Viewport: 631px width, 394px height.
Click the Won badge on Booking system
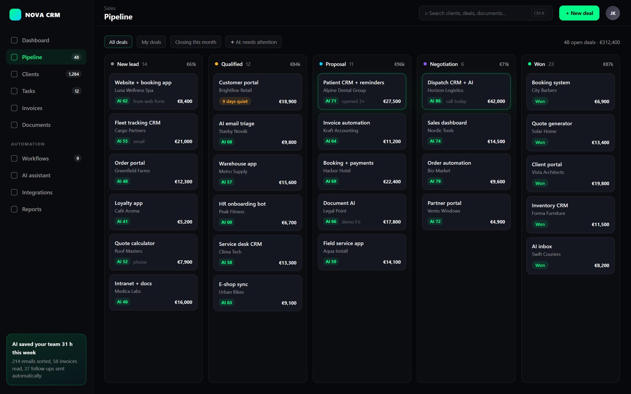(540, 101)
